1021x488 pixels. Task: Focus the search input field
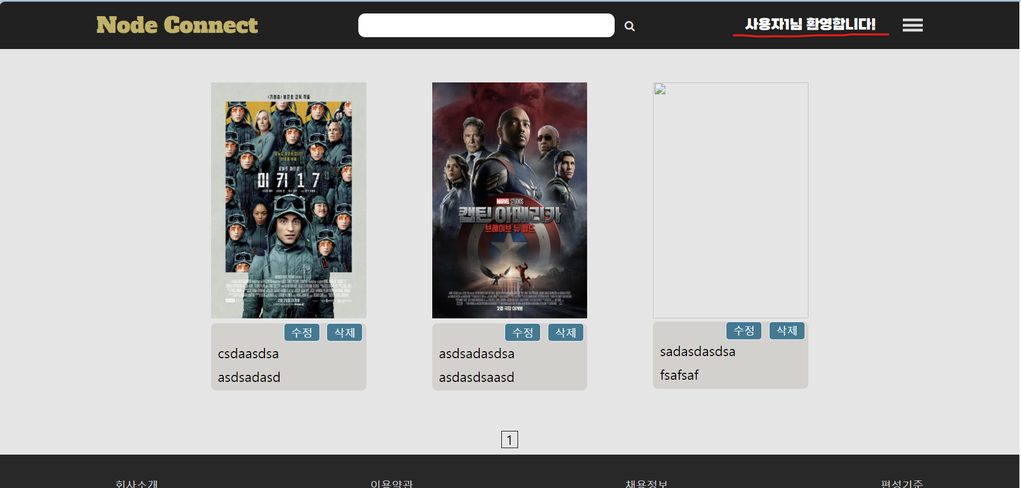(486, 25)
